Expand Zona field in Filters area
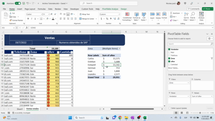 pos(188,83)
